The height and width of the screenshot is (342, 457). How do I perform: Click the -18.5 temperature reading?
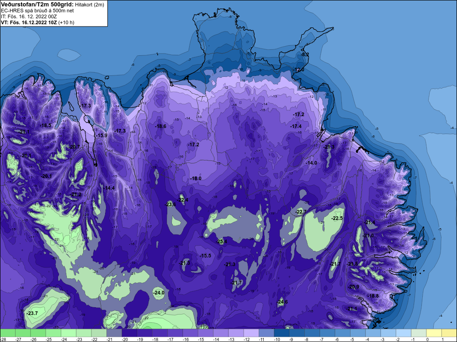click(45, 125)
